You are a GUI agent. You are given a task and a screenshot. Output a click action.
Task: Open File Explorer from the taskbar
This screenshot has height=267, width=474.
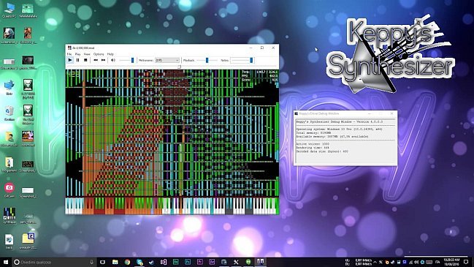pyautogui.click(x=115, y=262)
